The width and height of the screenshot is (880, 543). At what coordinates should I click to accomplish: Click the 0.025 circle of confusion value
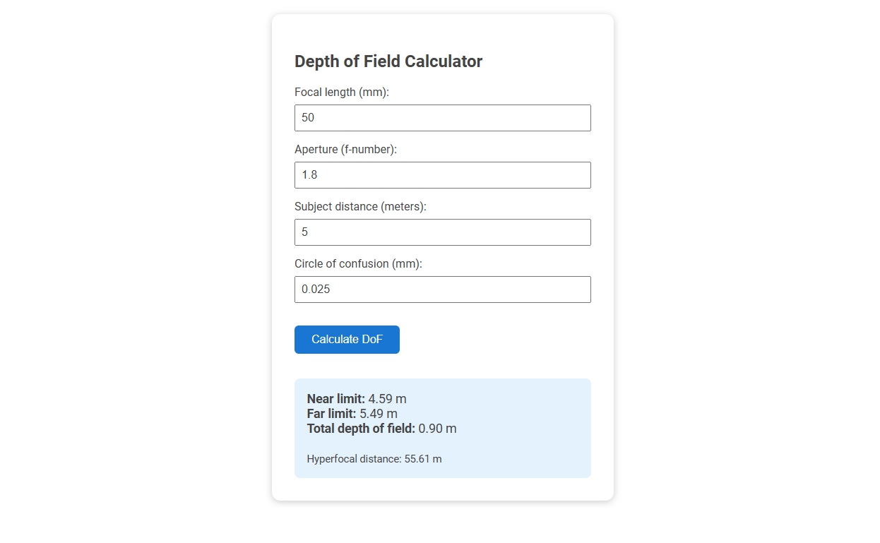[317, 289]
